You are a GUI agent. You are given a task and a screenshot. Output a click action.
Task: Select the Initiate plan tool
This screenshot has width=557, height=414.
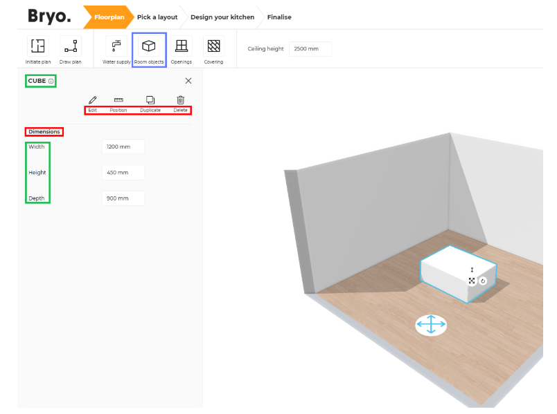38,46
